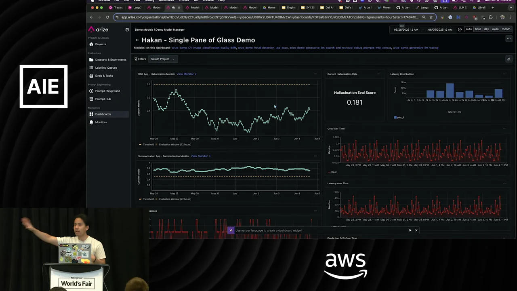Click the Hallucination Eval Score 0.181 value
Viewport: 517px width, 291px height.
pos(355,102)
